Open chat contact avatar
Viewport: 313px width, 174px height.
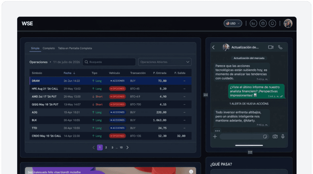click(226, 47)
